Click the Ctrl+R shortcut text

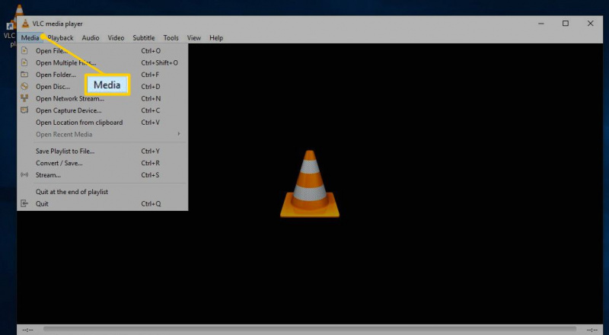[150, 163]
